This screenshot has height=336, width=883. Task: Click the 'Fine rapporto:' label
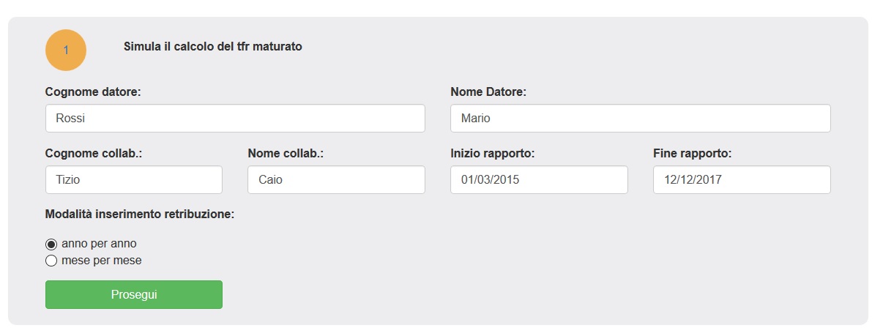tap(692, 154)
